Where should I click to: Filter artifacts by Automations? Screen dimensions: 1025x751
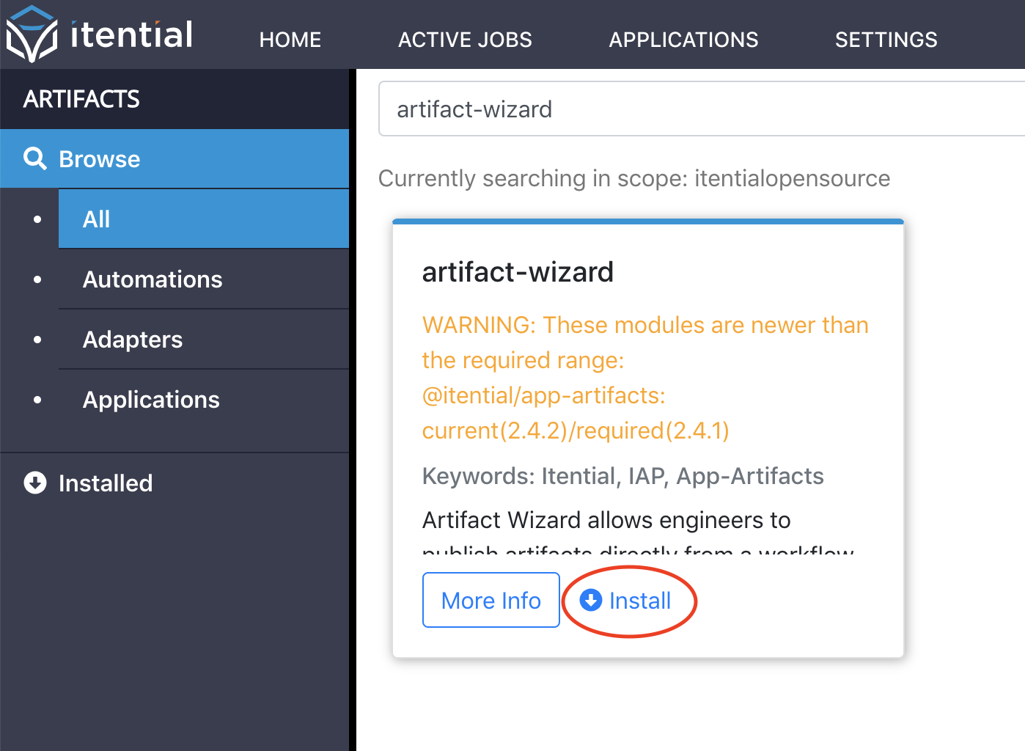click(x=204, y=279)
